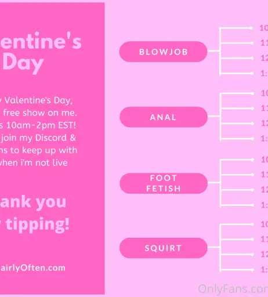Click the bottom bracket endpoint dot beside FOOT FETISH
Viewport: 268px width, 297px height.
click(252, 205)
